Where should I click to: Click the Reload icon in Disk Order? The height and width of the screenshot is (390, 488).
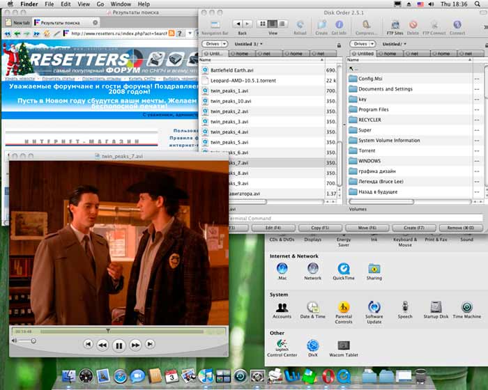(300, 24)
